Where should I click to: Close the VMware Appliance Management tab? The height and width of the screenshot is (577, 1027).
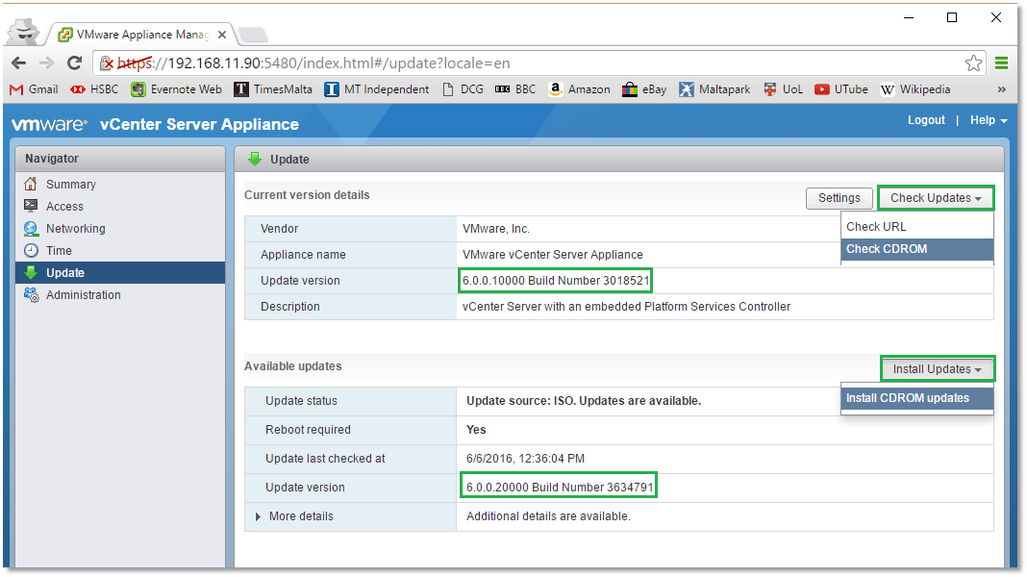[x=222, y=35]
